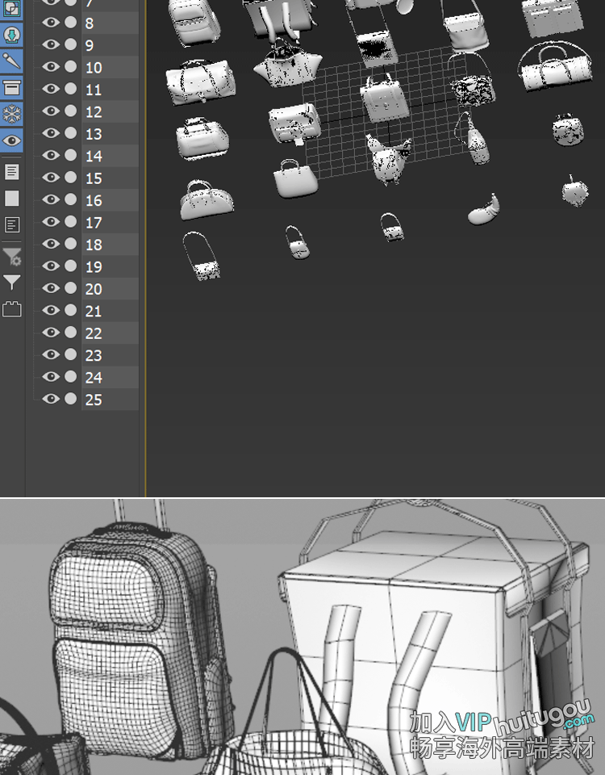Open advanced filter funnel with gear icon
This screenshot has height=775, width=605.
[12, 256]
